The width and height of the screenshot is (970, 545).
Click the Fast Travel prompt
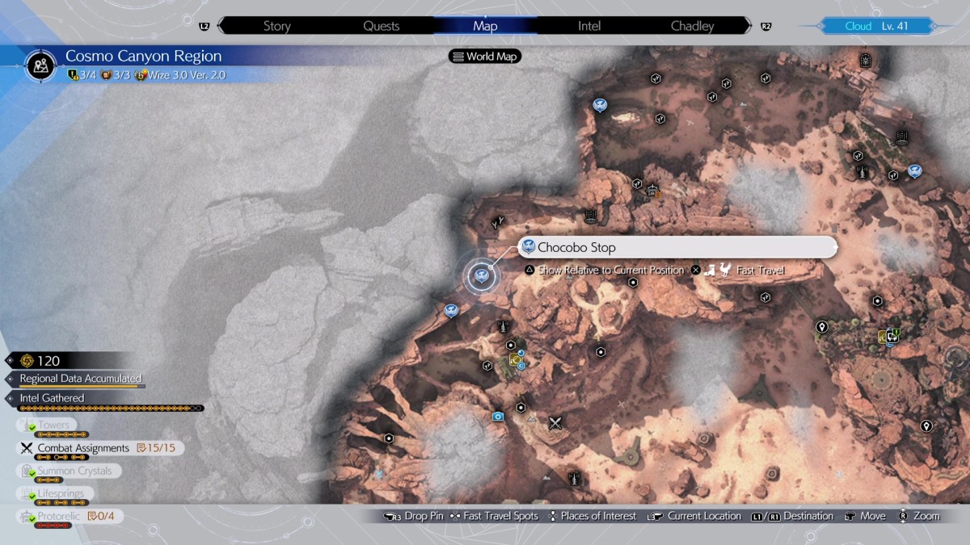738,270
